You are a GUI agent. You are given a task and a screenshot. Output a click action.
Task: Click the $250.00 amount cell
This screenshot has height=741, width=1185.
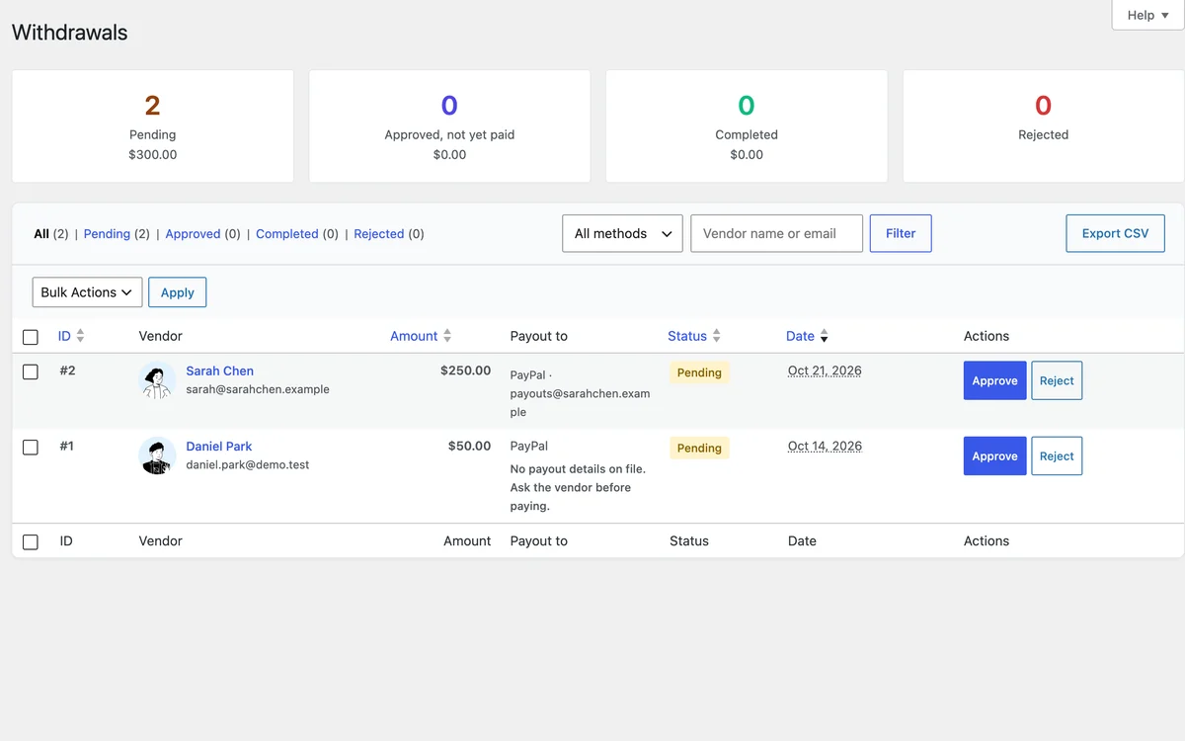[465, 370]
